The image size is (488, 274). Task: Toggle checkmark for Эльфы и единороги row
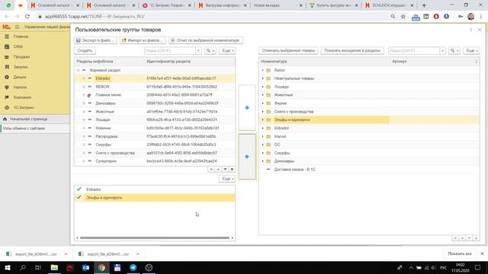pos(79,198)
